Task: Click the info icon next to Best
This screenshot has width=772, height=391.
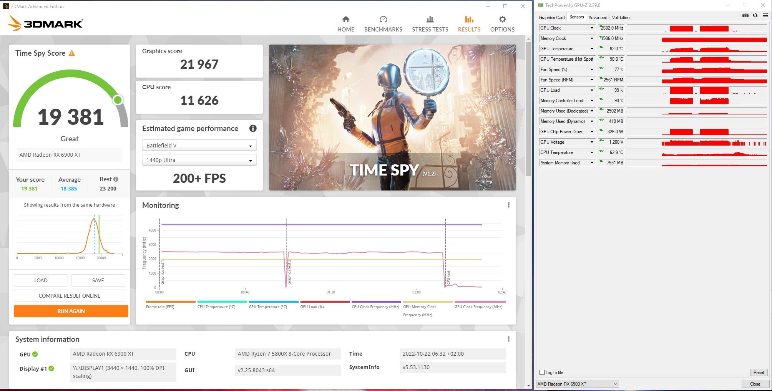Action: 116,179
